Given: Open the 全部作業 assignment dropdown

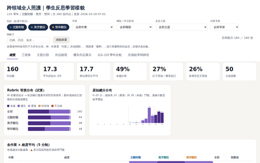Looking at the screenshot, I should click(93, 27).
